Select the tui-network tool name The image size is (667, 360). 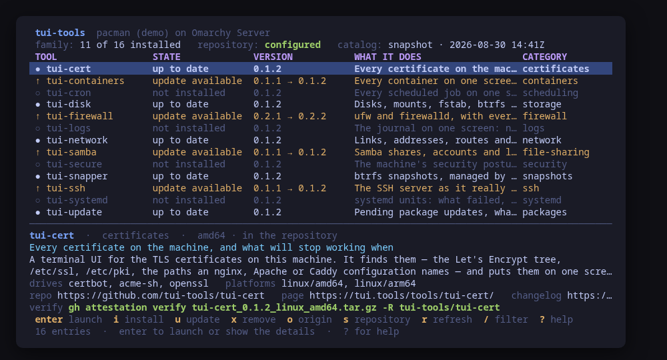[x=77, y=140]
